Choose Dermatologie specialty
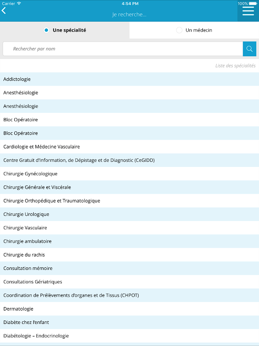The height and width of the screenshot is (346, 259). tap(129, 309)
